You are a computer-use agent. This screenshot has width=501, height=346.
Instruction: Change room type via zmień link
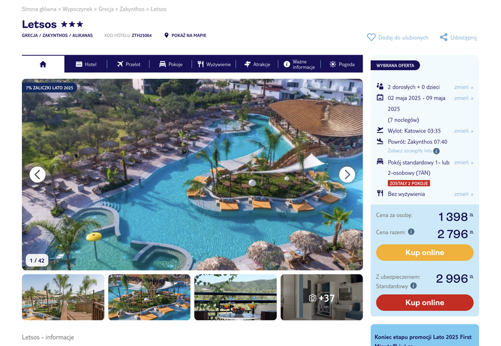tap(463, 163)
